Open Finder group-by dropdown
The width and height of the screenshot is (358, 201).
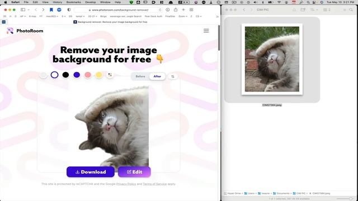click(x=314, y=10)
